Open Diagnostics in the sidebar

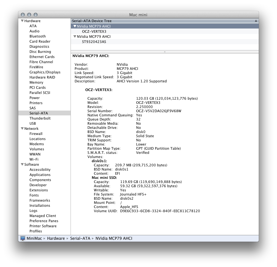click(39, 46)
